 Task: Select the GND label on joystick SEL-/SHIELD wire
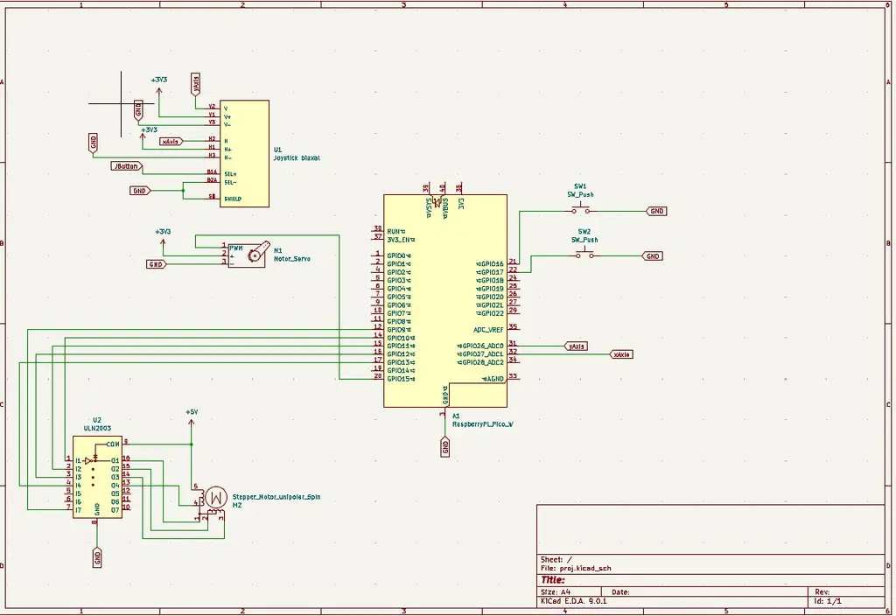point(140,191)
